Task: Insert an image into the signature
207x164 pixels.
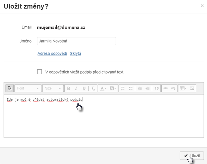Action: click(x=192, y=88)
